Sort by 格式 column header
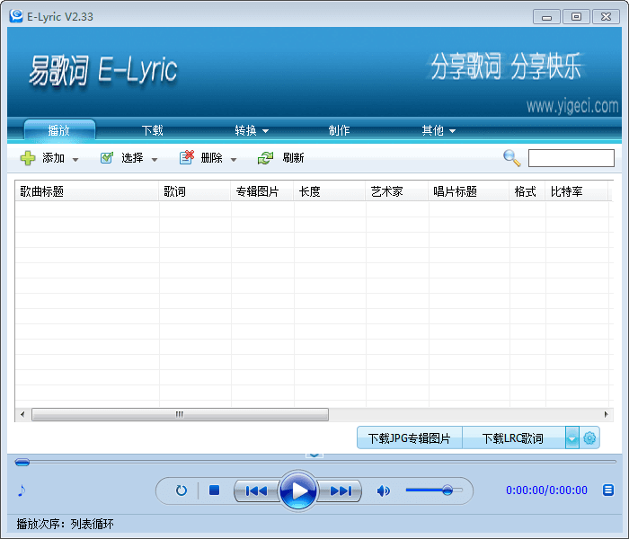 coord(527,191)
